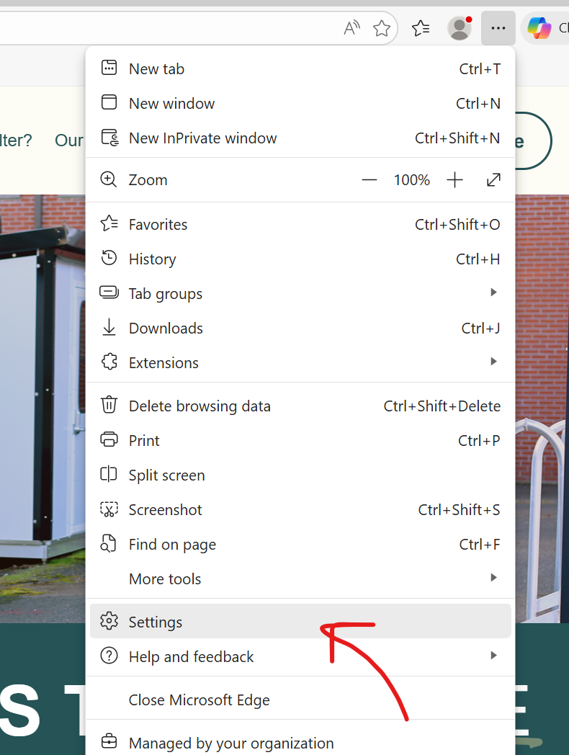Click the Screenshot scissors icon
This screenshot has height=755, width=569.
(x=109, y=509)
